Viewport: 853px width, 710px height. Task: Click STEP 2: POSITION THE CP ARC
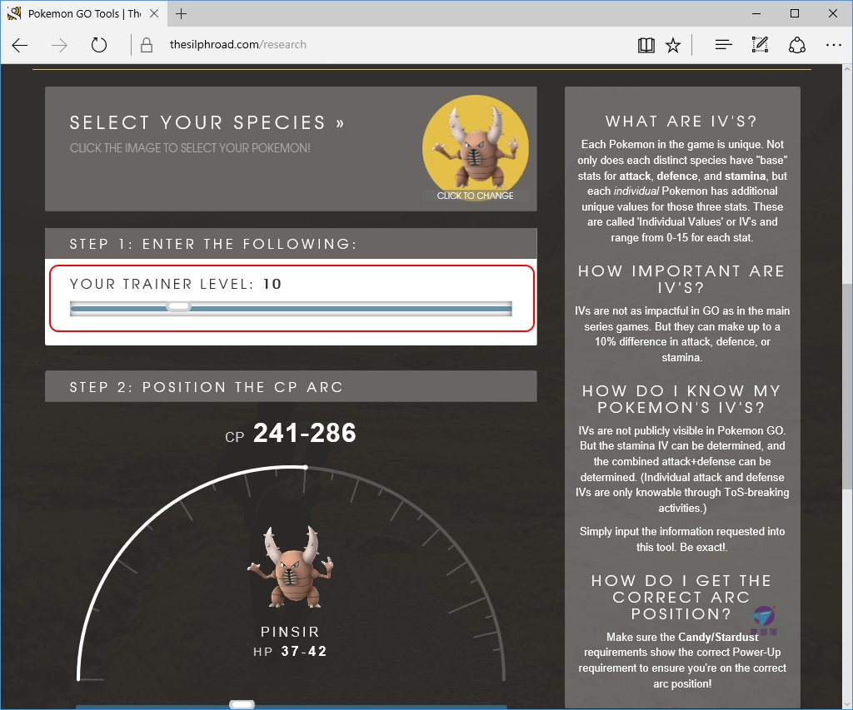point(207,387)
